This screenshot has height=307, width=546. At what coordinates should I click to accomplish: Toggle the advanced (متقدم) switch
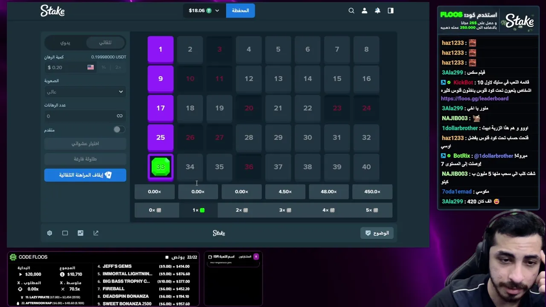[x=119, y=130]
